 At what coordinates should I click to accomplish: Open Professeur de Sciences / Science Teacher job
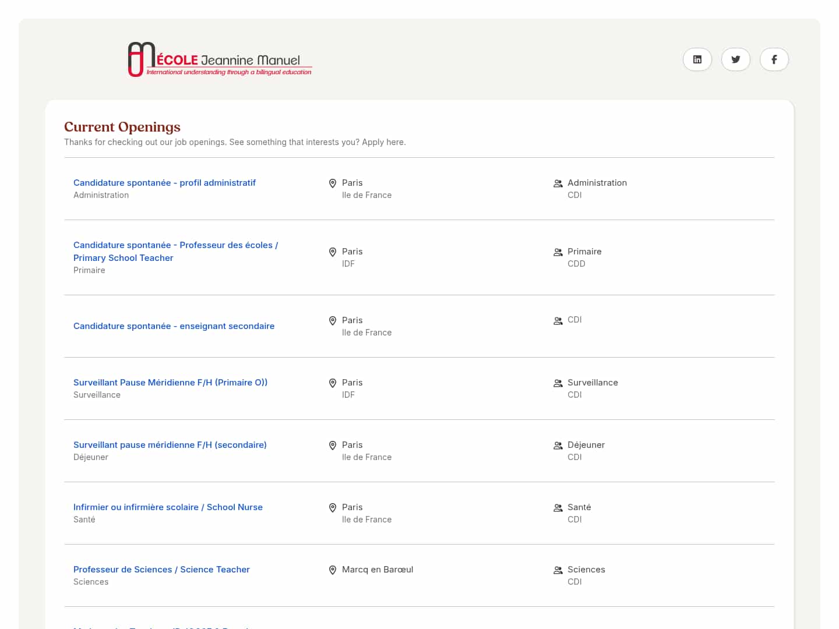(161, 570)
